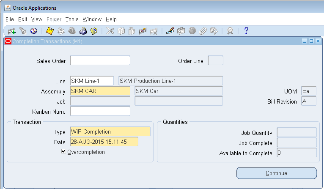This screenshot has height=189, width=324.
Task: Click the Transaction Date field
Action: 104,142
